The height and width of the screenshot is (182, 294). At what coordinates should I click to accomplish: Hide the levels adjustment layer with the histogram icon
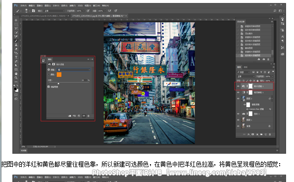pyautogui.click(x=238, y=114)
